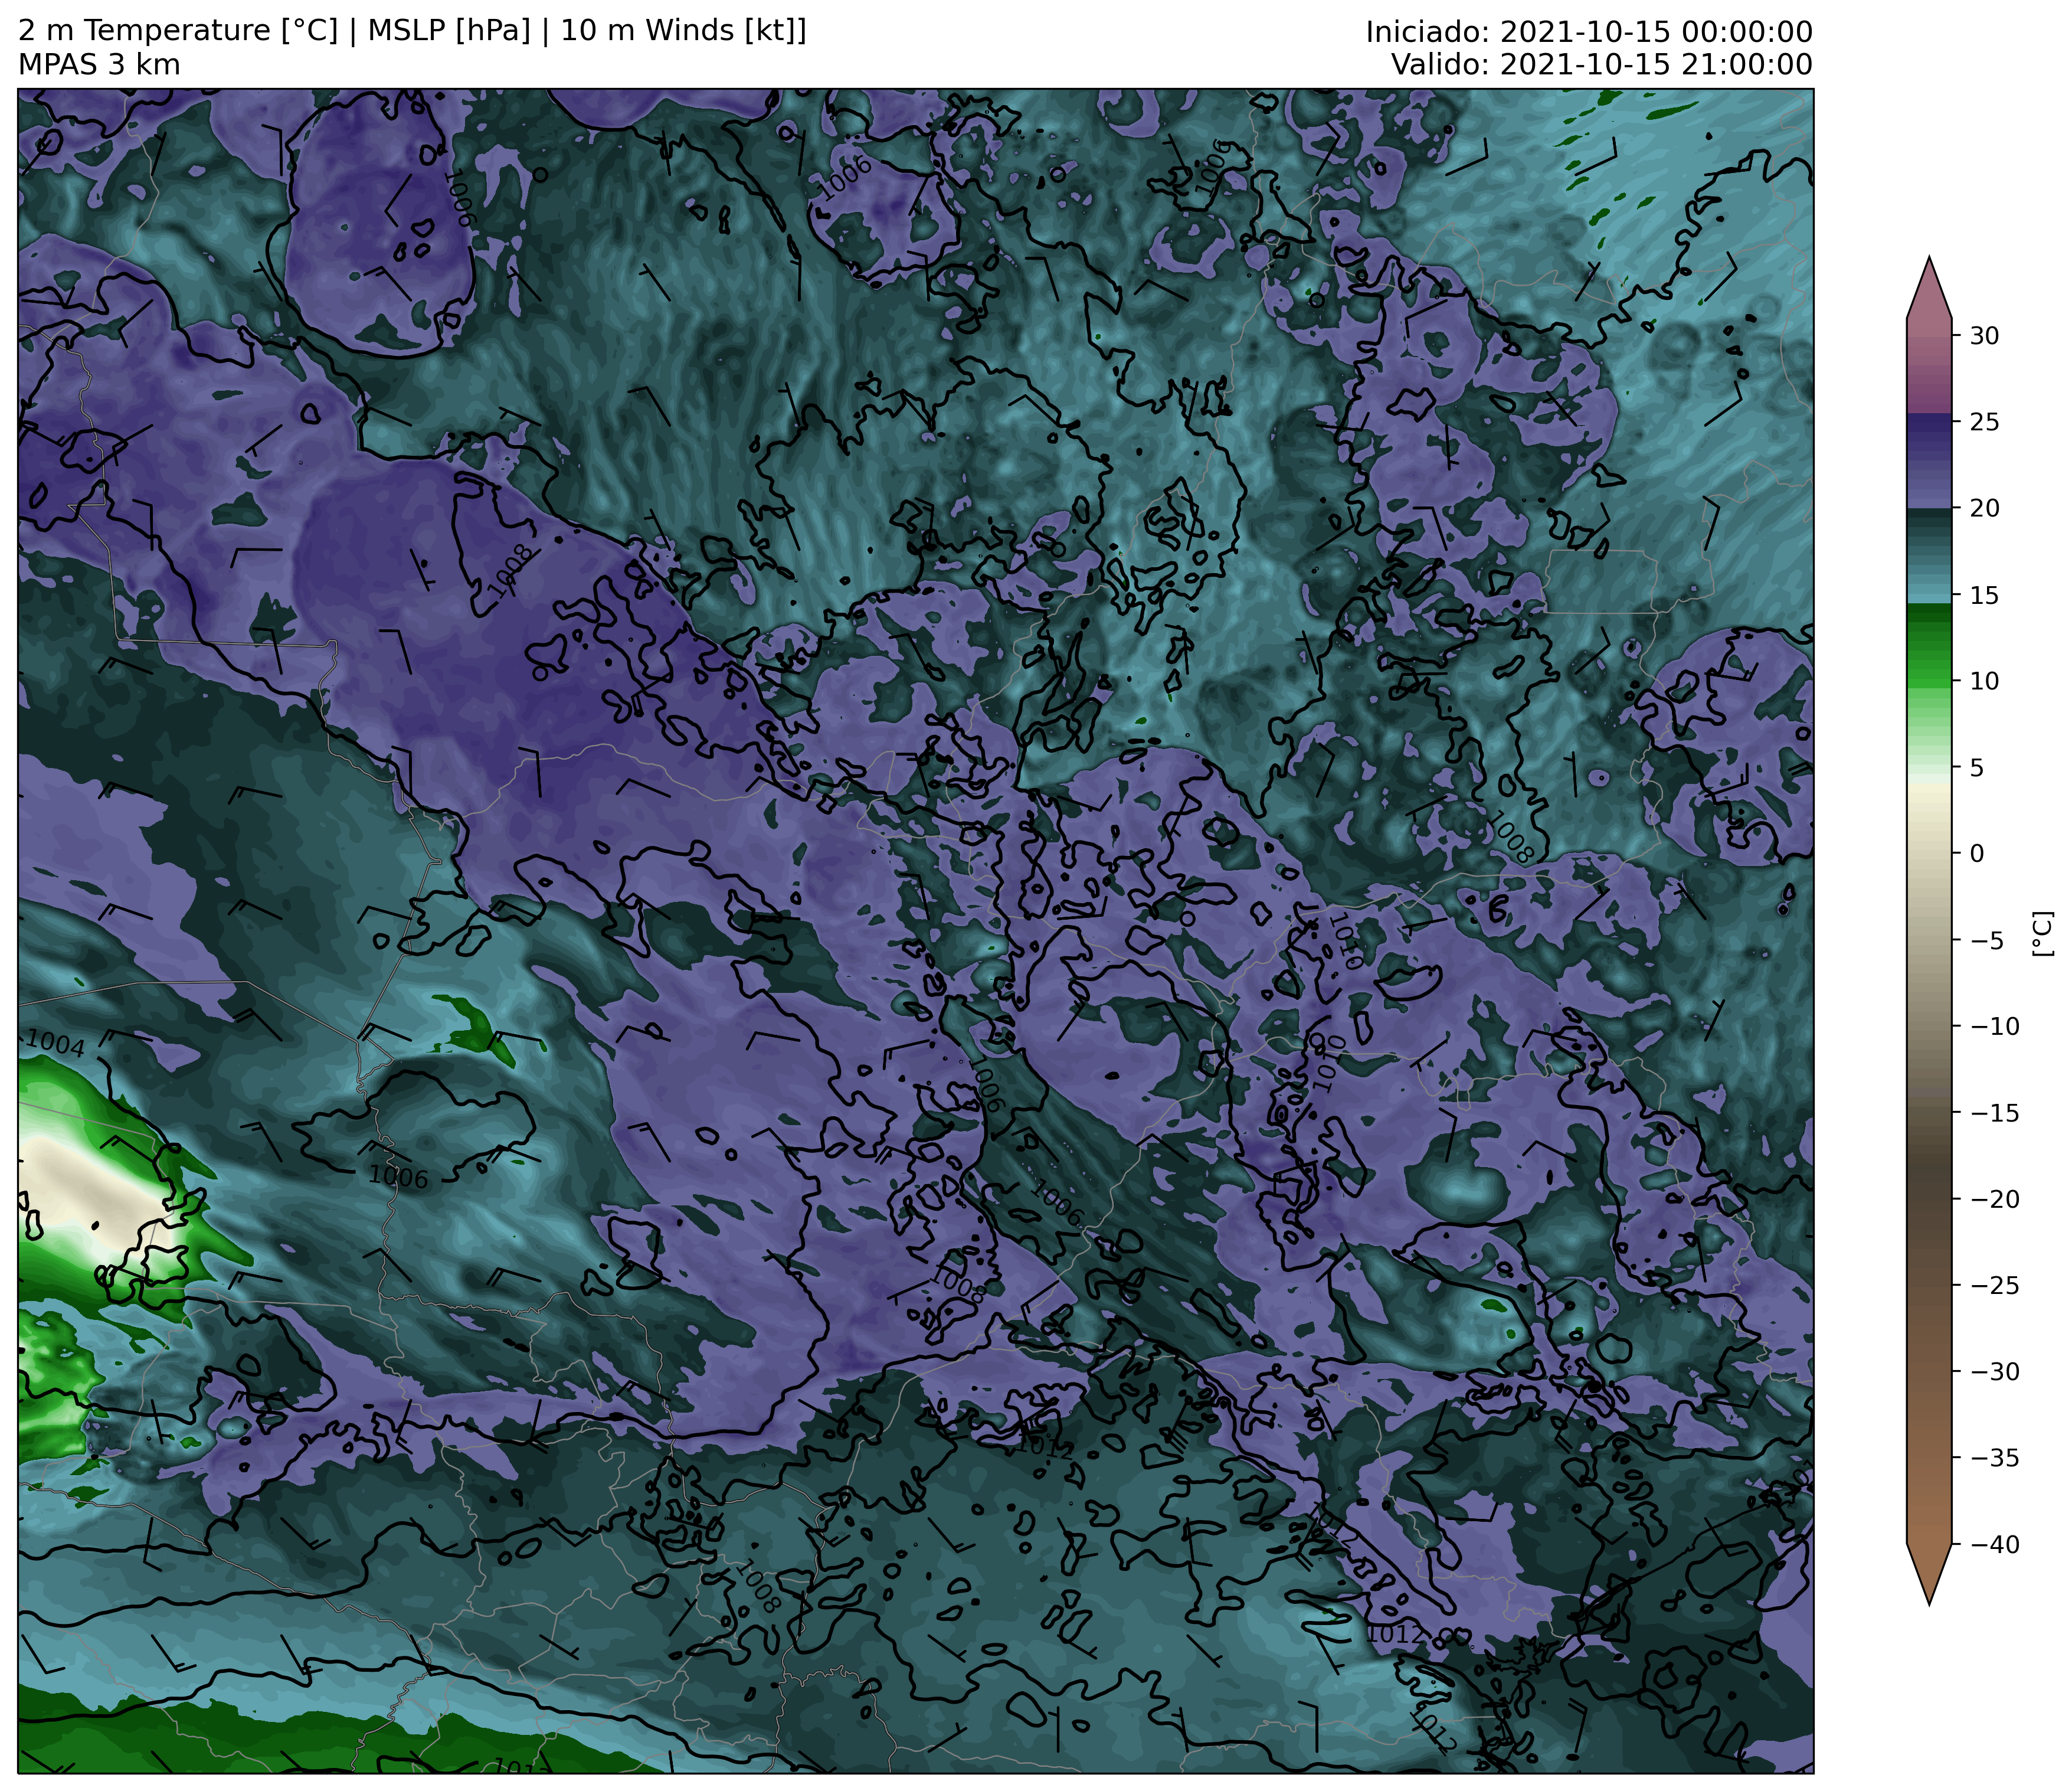This screenshot has width=2072, height=1791.
Task: Click the −30 tick label on the colorbar
Action: pyautogui.click(x=1994, y=1371)
